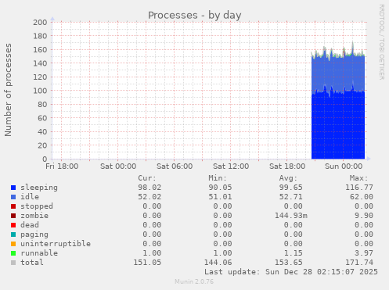The width and height of the screenshot is (389, 290).
Task: Click the 'paging' legend label
Action: 34,235
